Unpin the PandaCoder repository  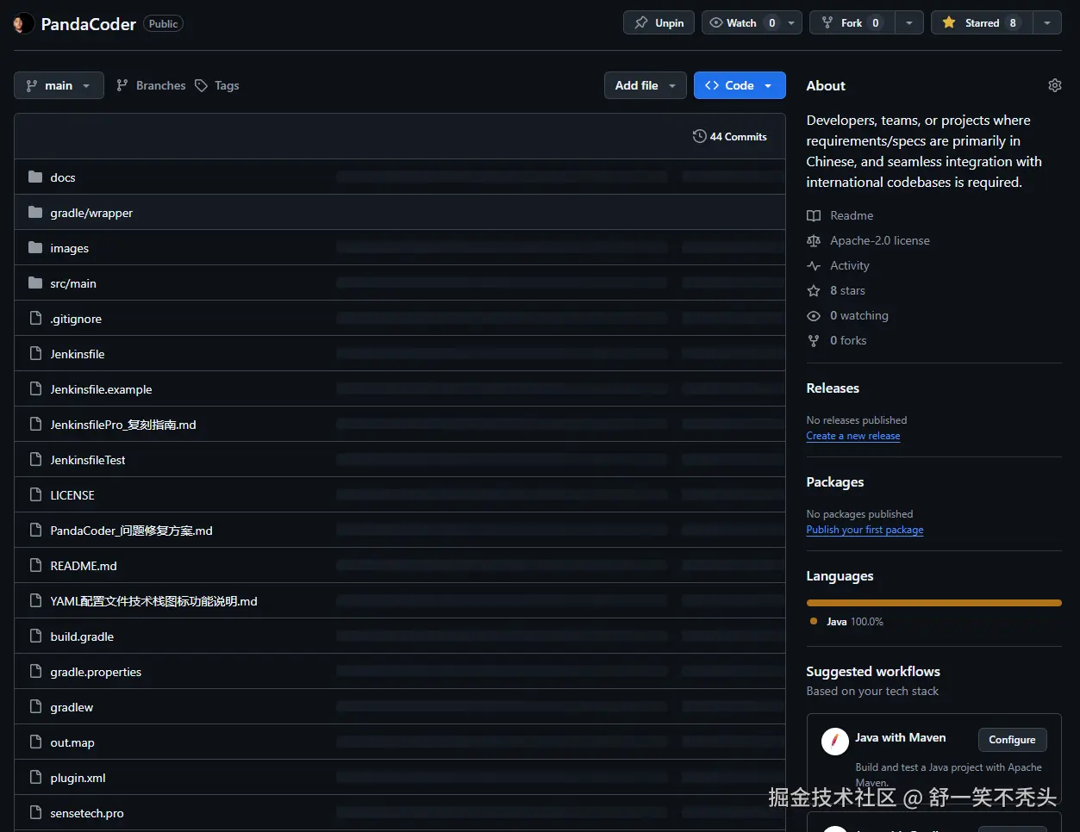point(659,23)
